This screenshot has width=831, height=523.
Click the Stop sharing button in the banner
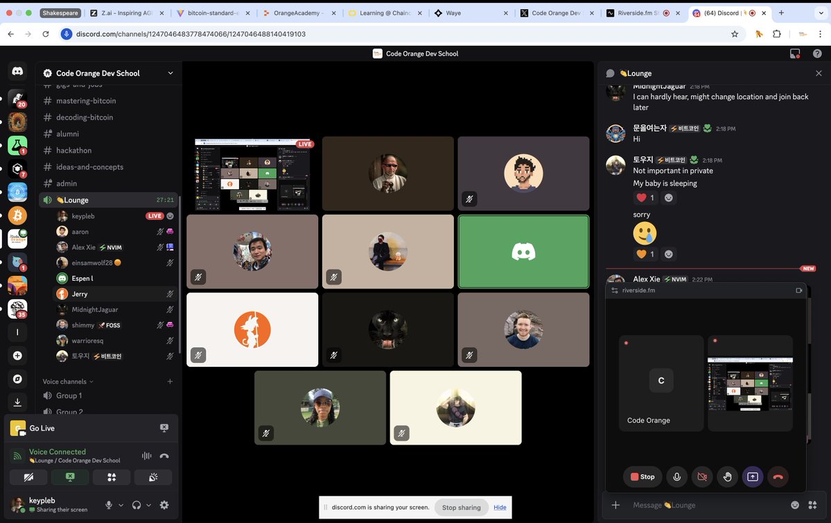coord(461,507)
